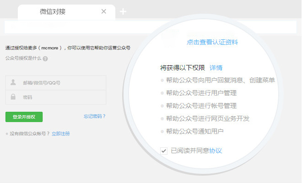Open the 立即注册 link
Viewport: 302px width, 183px height.
pos(61,134)
